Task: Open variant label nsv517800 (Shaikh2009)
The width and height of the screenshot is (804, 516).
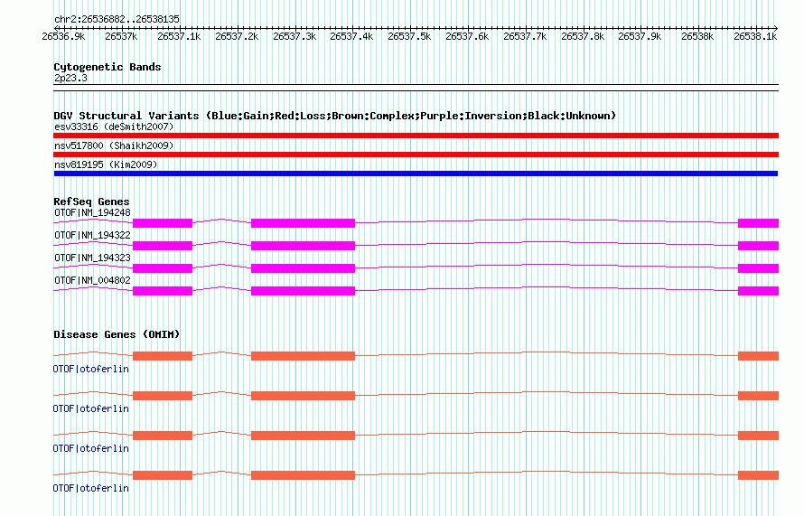Action: pos(114,145)
